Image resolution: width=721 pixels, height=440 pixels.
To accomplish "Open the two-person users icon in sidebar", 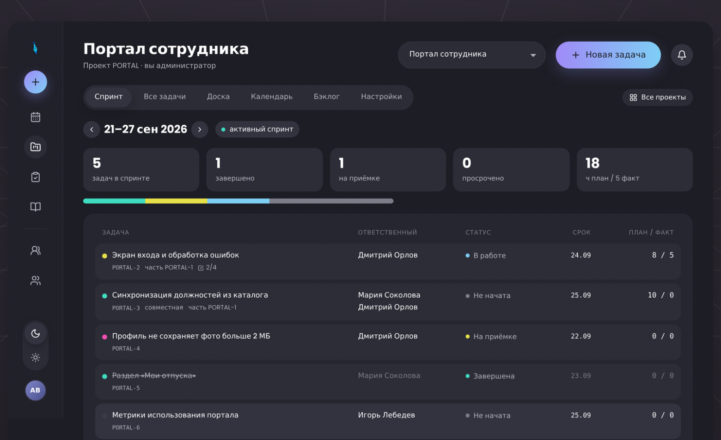I will 36,250.
